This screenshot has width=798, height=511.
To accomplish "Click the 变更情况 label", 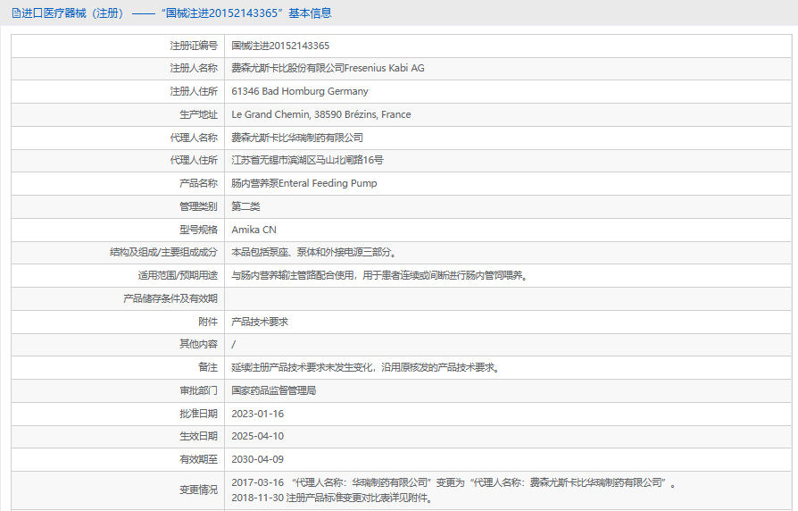I will 198,490.
